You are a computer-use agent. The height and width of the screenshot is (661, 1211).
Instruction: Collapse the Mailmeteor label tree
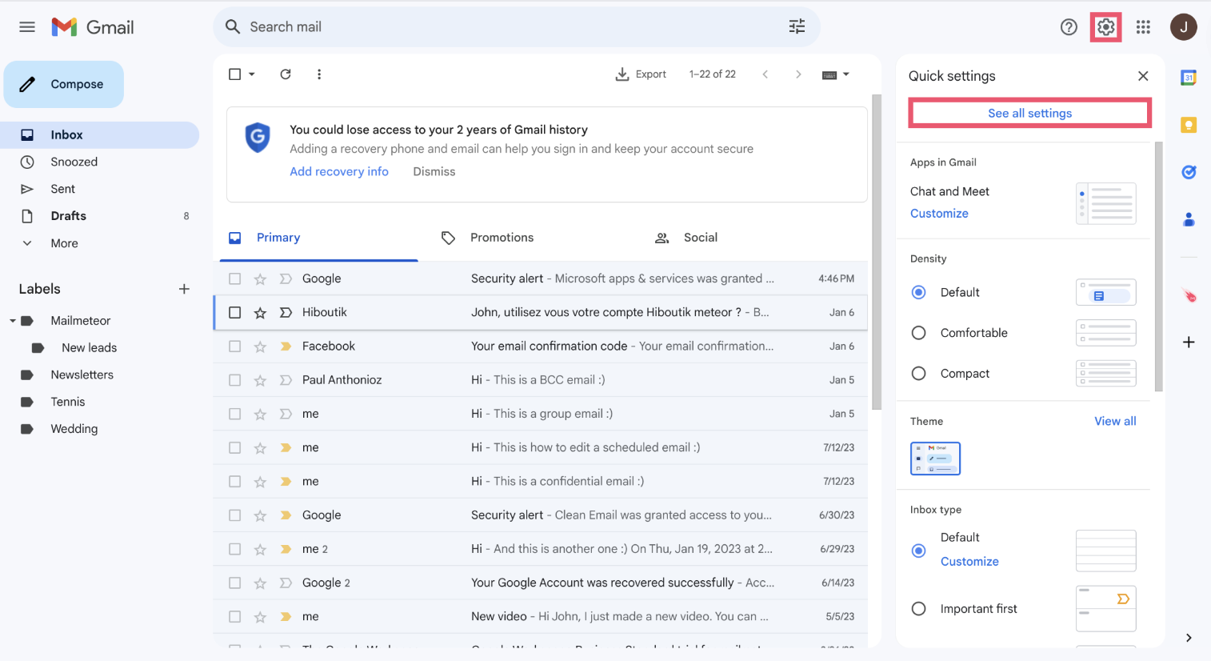coord(13,321)
